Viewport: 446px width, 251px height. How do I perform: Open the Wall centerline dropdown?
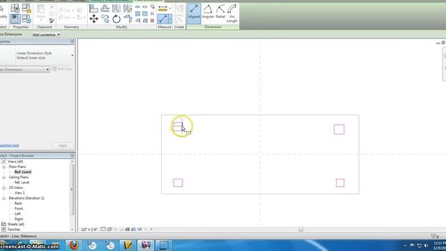tap(46, 35)
